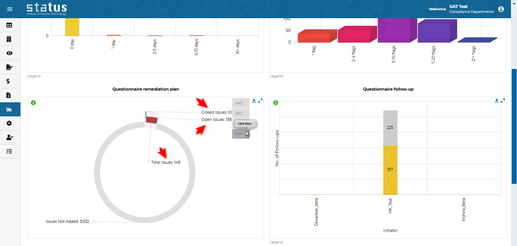Open the Excel file sidebar icon
Image resolution: width=517 pixels, height=246 pixels.
tap(9, 95)
